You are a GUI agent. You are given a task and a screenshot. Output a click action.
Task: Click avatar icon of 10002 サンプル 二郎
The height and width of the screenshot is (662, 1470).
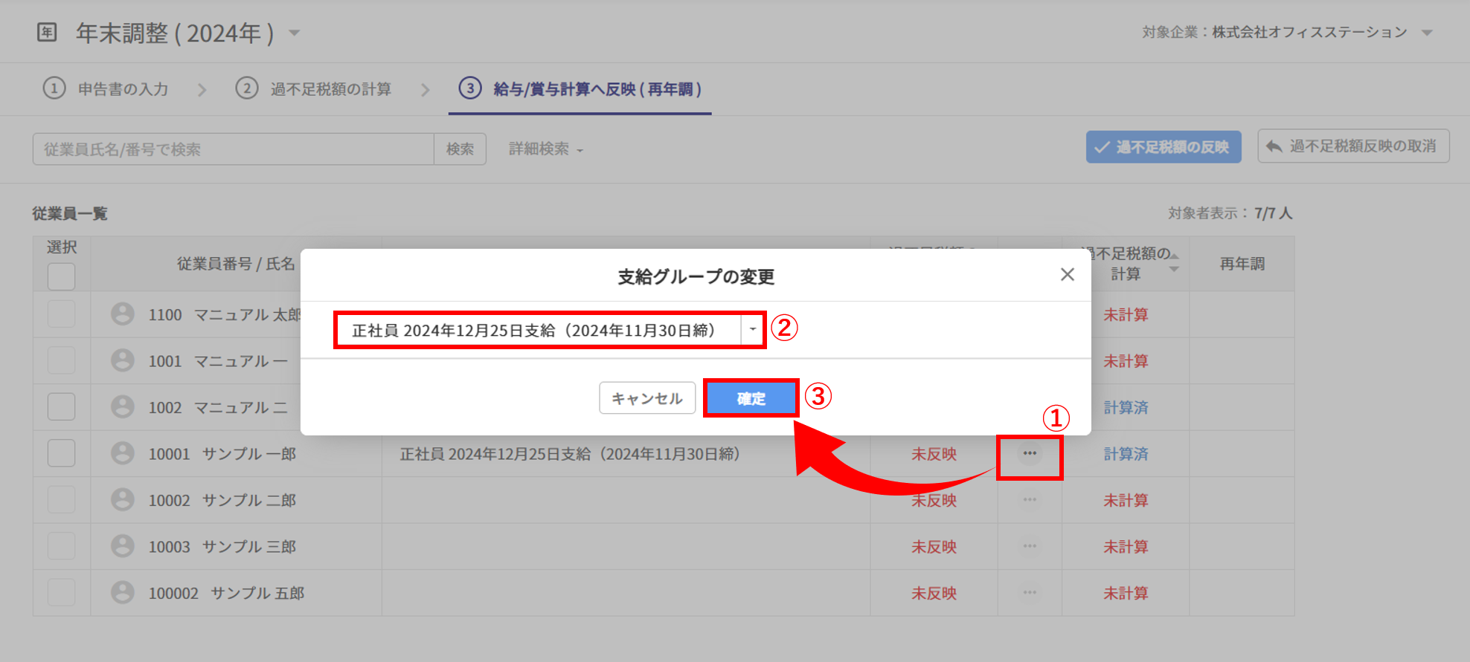tap(123, 500)
